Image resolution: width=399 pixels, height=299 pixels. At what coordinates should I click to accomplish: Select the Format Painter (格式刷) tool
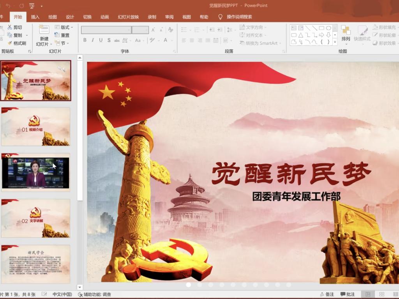10,43
